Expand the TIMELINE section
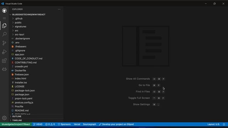Screen dimensions: 228x128 [36, 120]
